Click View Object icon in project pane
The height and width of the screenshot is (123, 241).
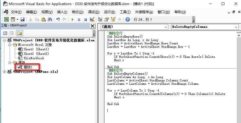tap(12, 33)
